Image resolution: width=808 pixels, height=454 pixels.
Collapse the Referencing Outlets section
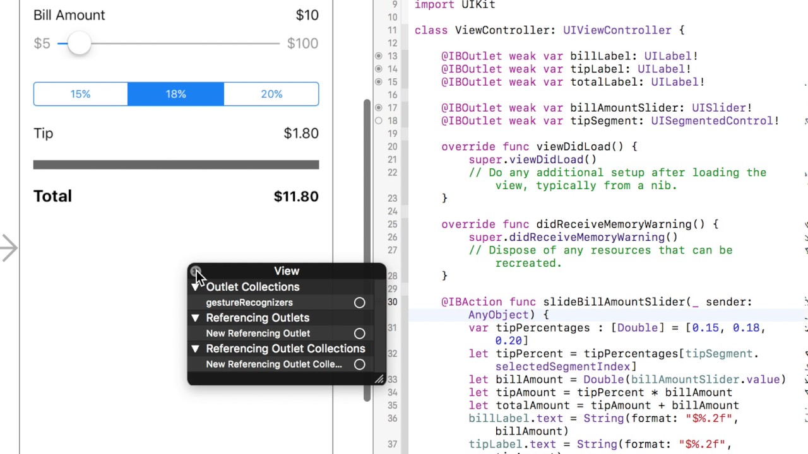(196, 318)
